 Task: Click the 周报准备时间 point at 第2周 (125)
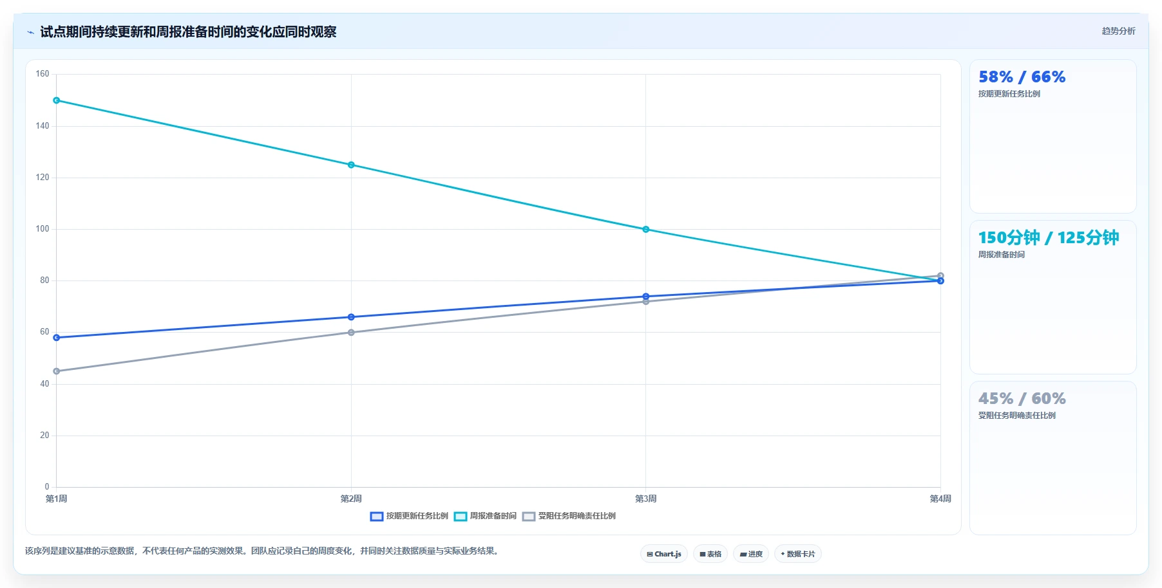coord(351,165)
